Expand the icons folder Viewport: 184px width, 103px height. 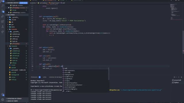pos(13,27)
